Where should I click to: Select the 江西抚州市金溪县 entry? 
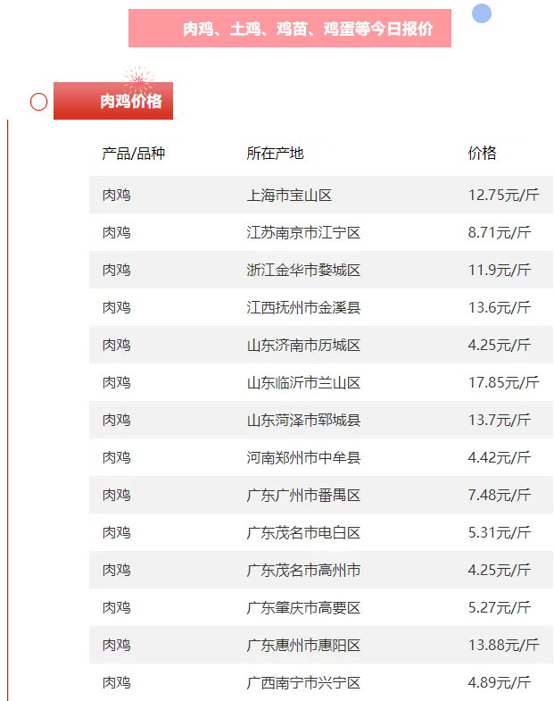[304, 307]
